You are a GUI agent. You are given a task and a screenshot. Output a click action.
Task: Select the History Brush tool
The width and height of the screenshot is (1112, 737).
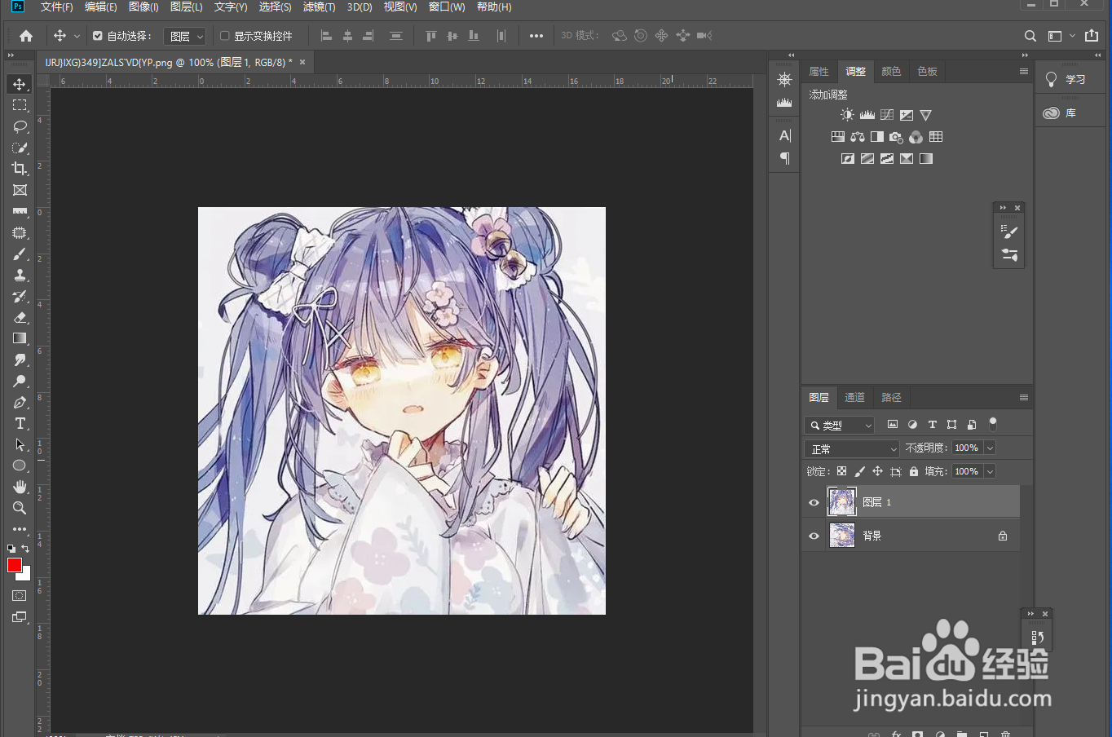(20, 297)
